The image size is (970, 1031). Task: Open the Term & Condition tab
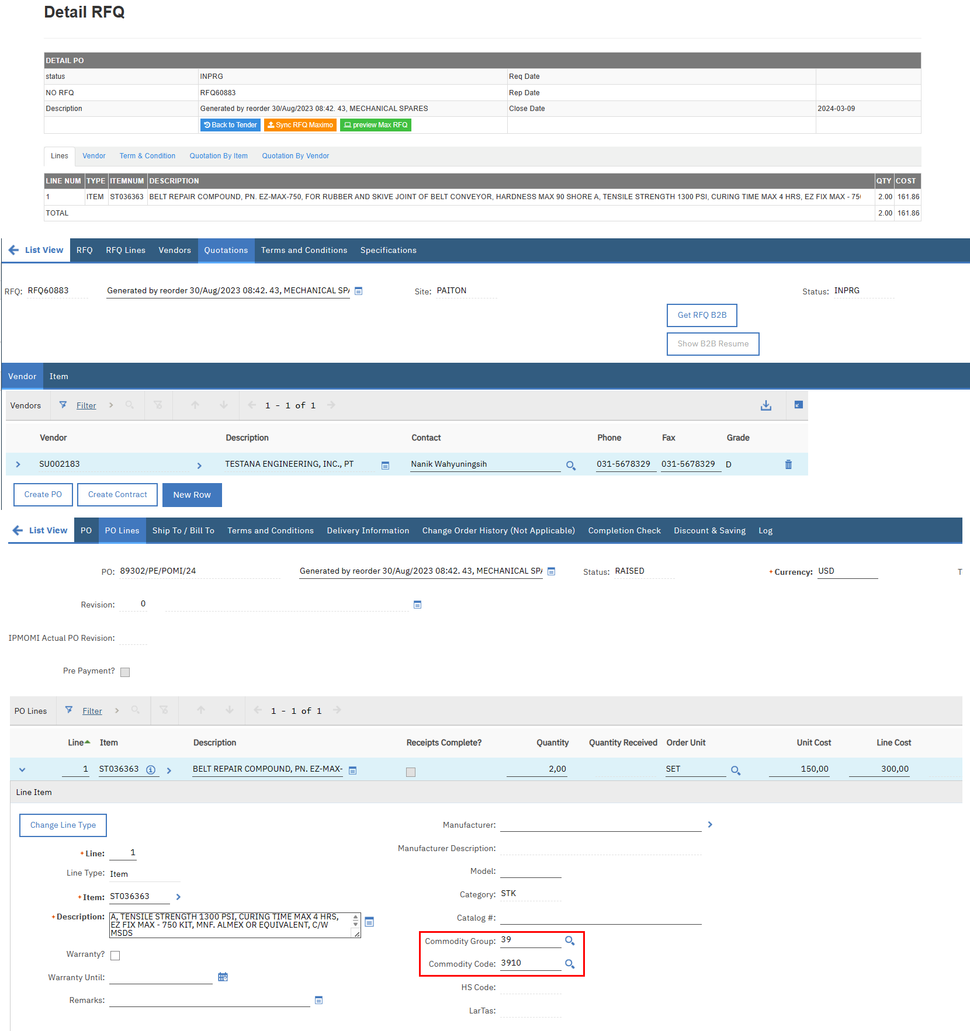147,156
